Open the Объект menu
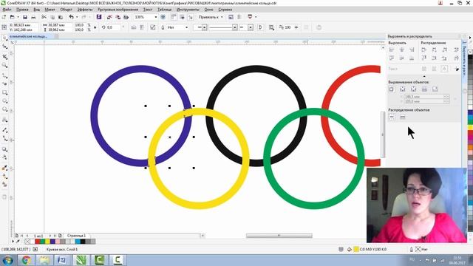The width and height of the screenshot is (473, 266). pos(66,10)
